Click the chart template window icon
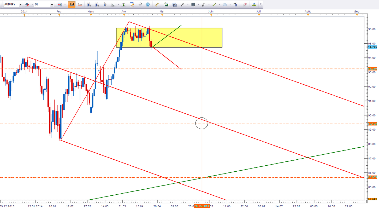This screenshot has height=209, width=379. (x=174, y=4)
